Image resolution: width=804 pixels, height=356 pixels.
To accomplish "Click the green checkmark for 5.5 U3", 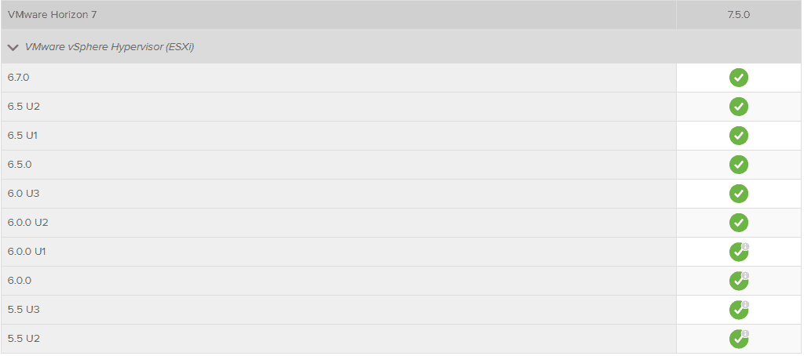I will [x=737, y=311].
